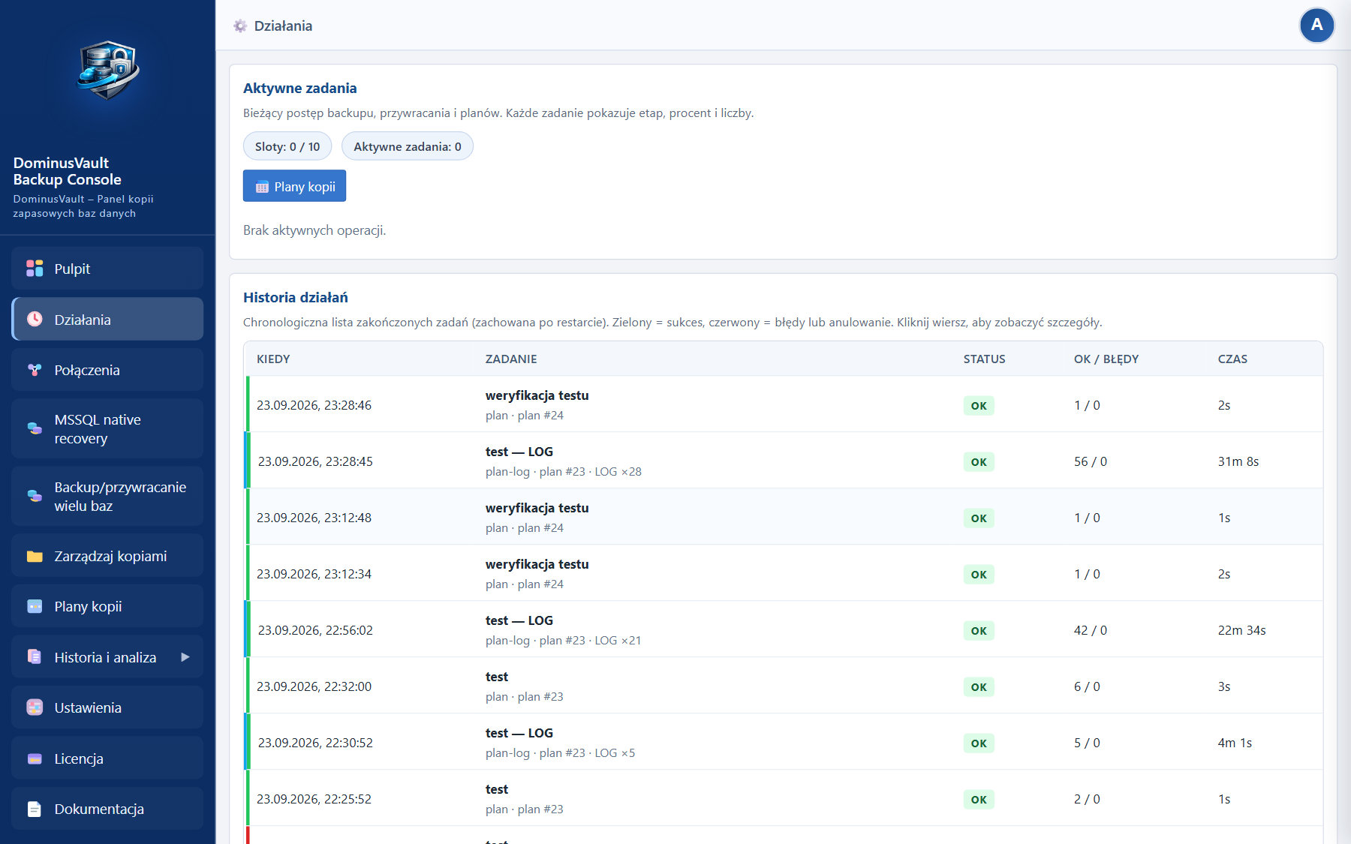This screenshot has width=1351, height=844.
Task: Click the OK badge in the 23:12:34 row
Action: coord(979,575)
